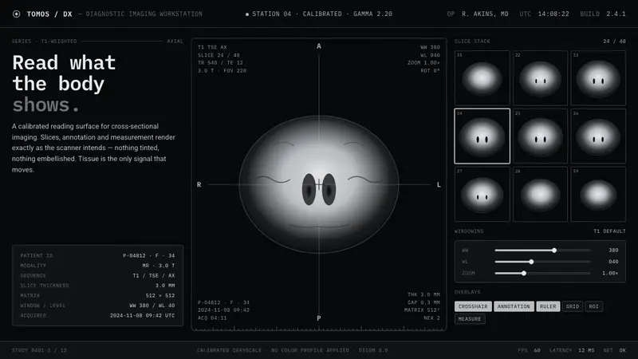638x359 pixels.
Task: Click the UTC time '14:08:22'
Action: pyautogui.click(x=553, y=14)
